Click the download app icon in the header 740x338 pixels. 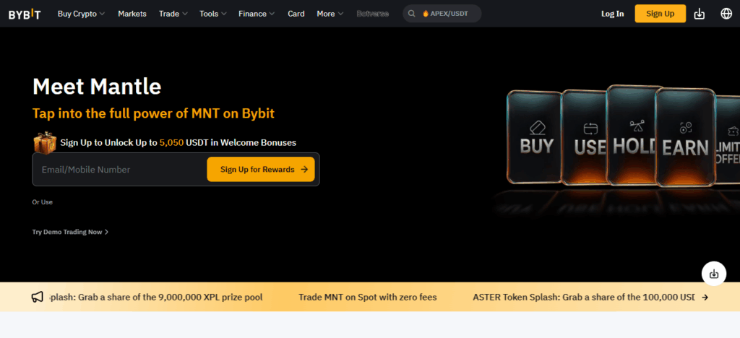coord(699,14)
